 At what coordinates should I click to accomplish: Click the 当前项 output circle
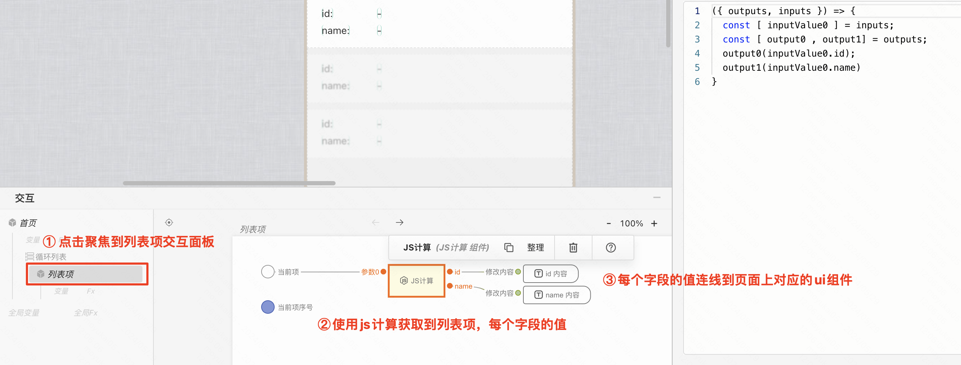[x=268, y=272]
